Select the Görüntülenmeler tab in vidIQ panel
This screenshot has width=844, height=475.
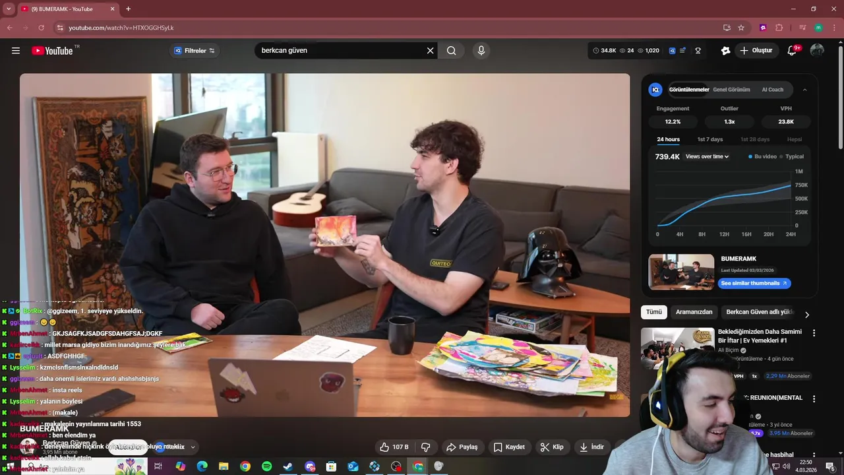689,90
